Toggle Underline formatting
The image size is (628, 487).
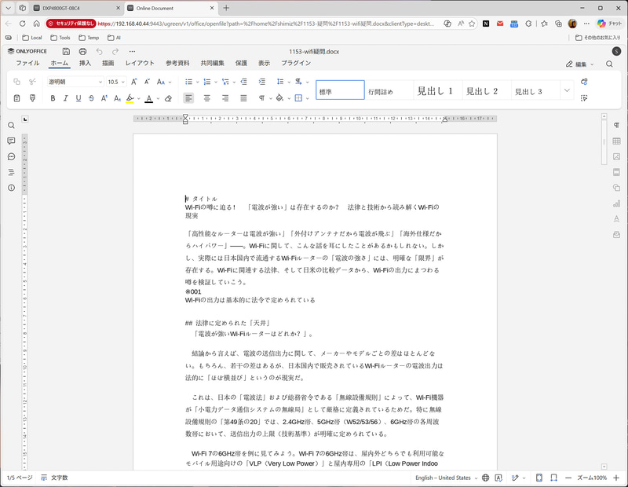pos(78,98)
